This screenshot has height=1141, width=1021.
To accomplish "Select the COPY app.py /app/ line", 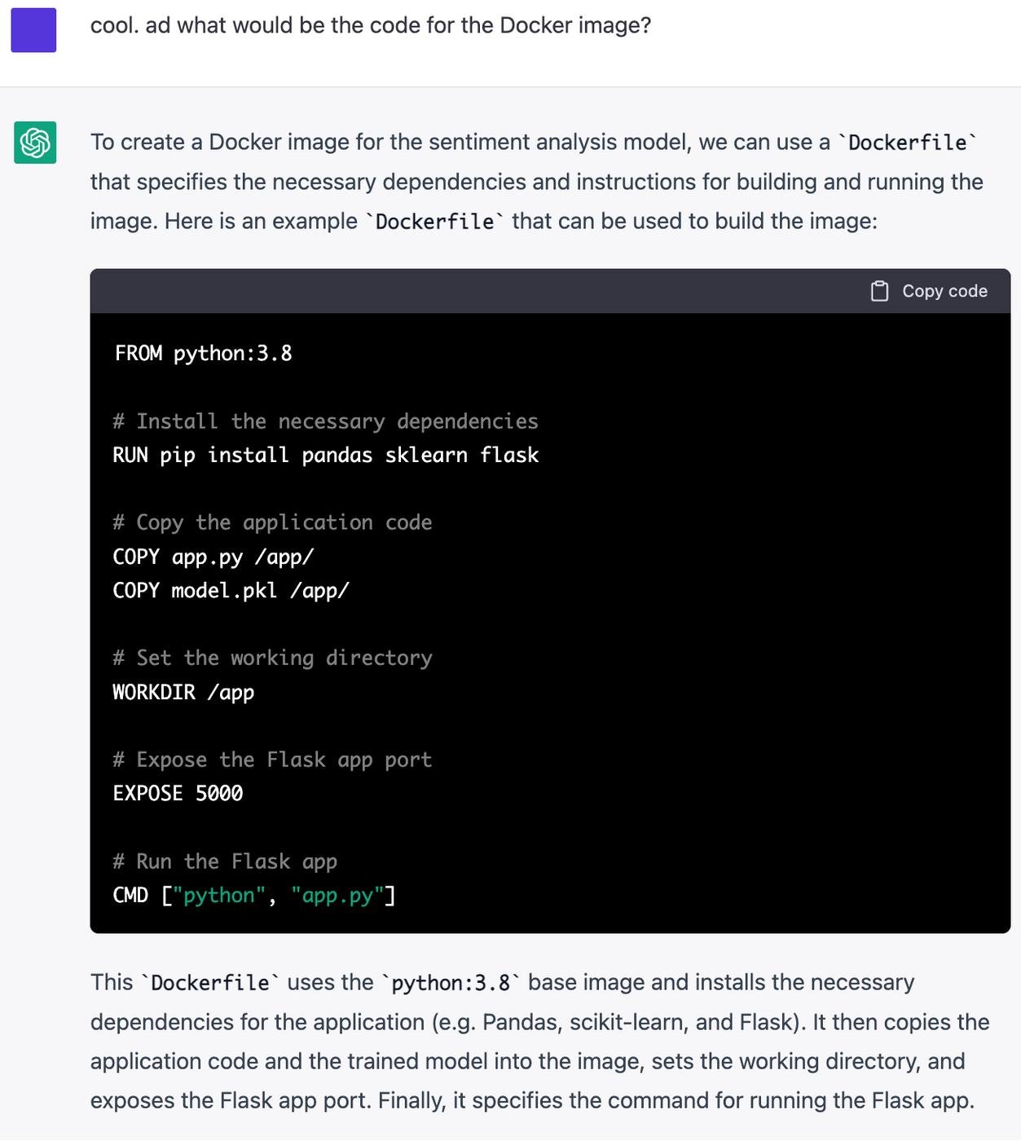I will [x=213, y=557].
